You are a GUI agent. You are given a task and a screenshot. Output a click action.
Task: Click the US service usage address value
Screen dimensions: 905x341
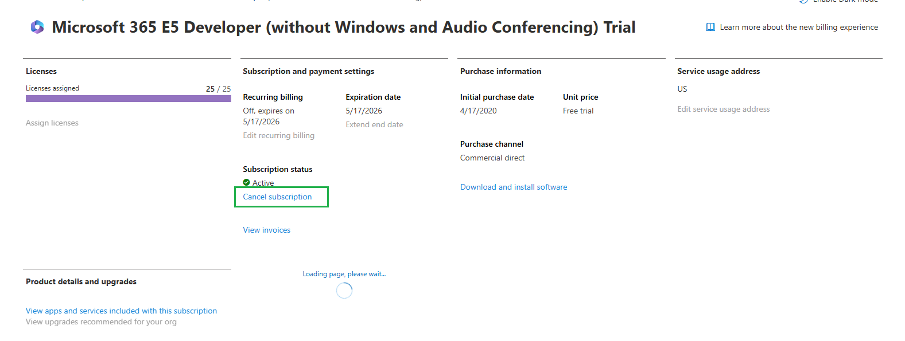click(x=682, y=89)
